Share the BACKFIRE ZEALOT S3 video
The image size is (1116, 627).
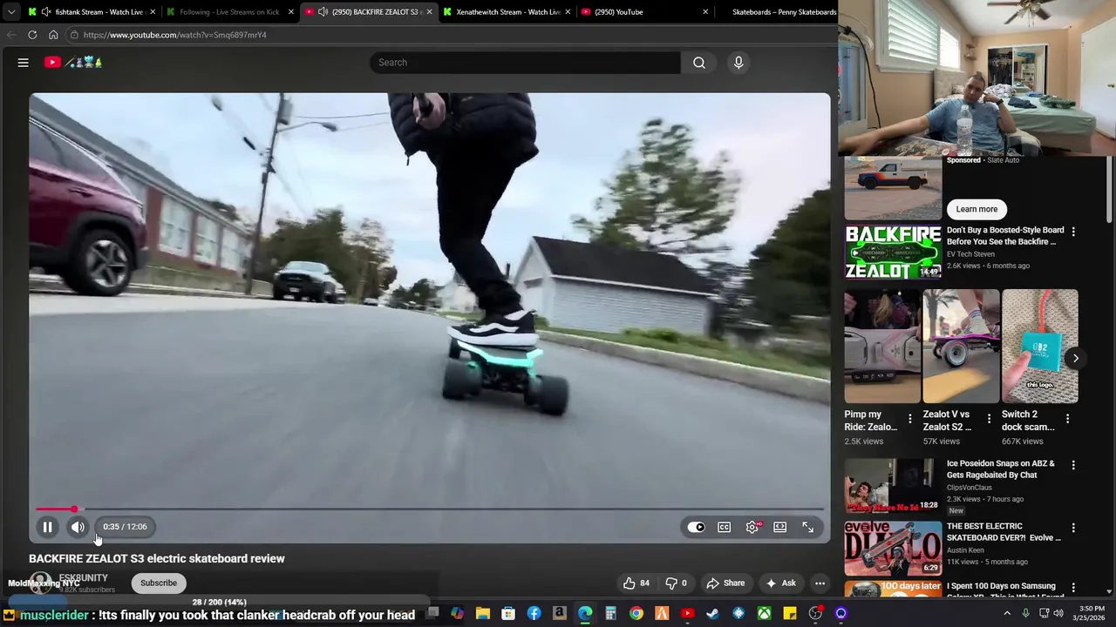tap(725, 583)
